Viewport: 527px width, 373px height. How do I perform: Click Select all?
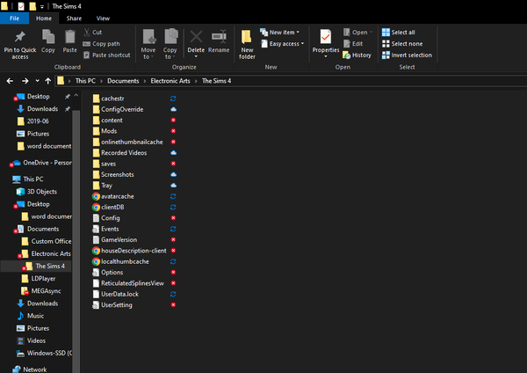[x=399, y=33]
